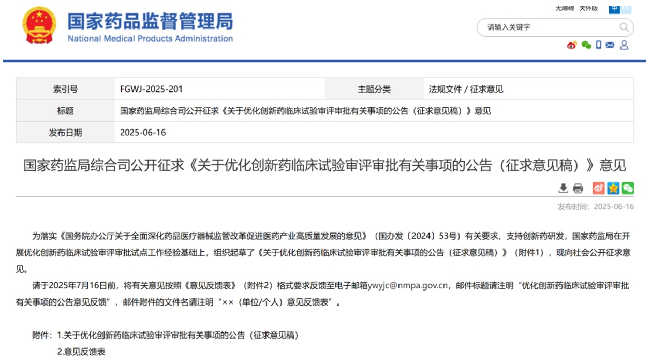
Task: Open the 关怀版 care version link
Action: tap(588, 8)
